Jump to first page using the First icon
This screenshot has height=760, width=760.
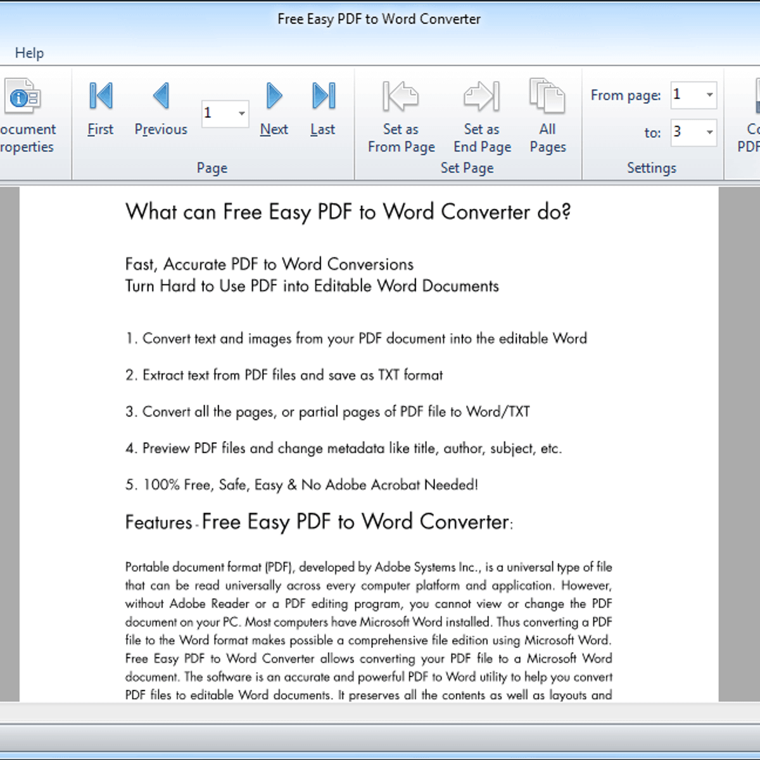(x=101, y=96)
